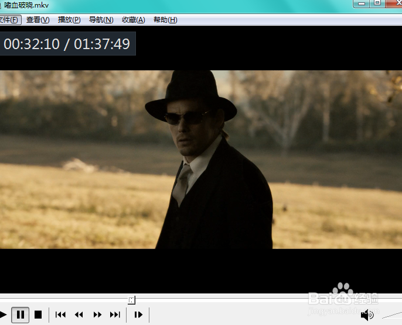Screen dimensions: 402x325
Task: Click the video frame area
Action: tap(201, 160)
